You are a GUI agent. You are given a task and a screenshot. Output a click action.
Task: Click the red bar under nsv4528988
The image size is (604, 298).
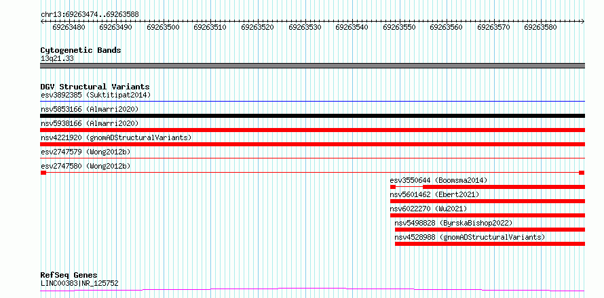pyautogui.click(x=490, y=244)
